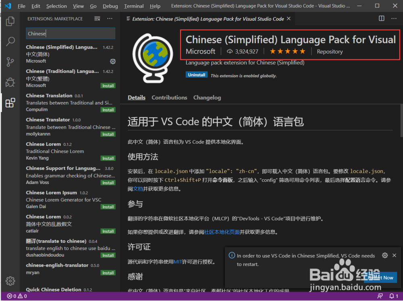Click feedback icon in status bar
The height and width of the screenshot is (301, 403).
(x=380, y=296)
